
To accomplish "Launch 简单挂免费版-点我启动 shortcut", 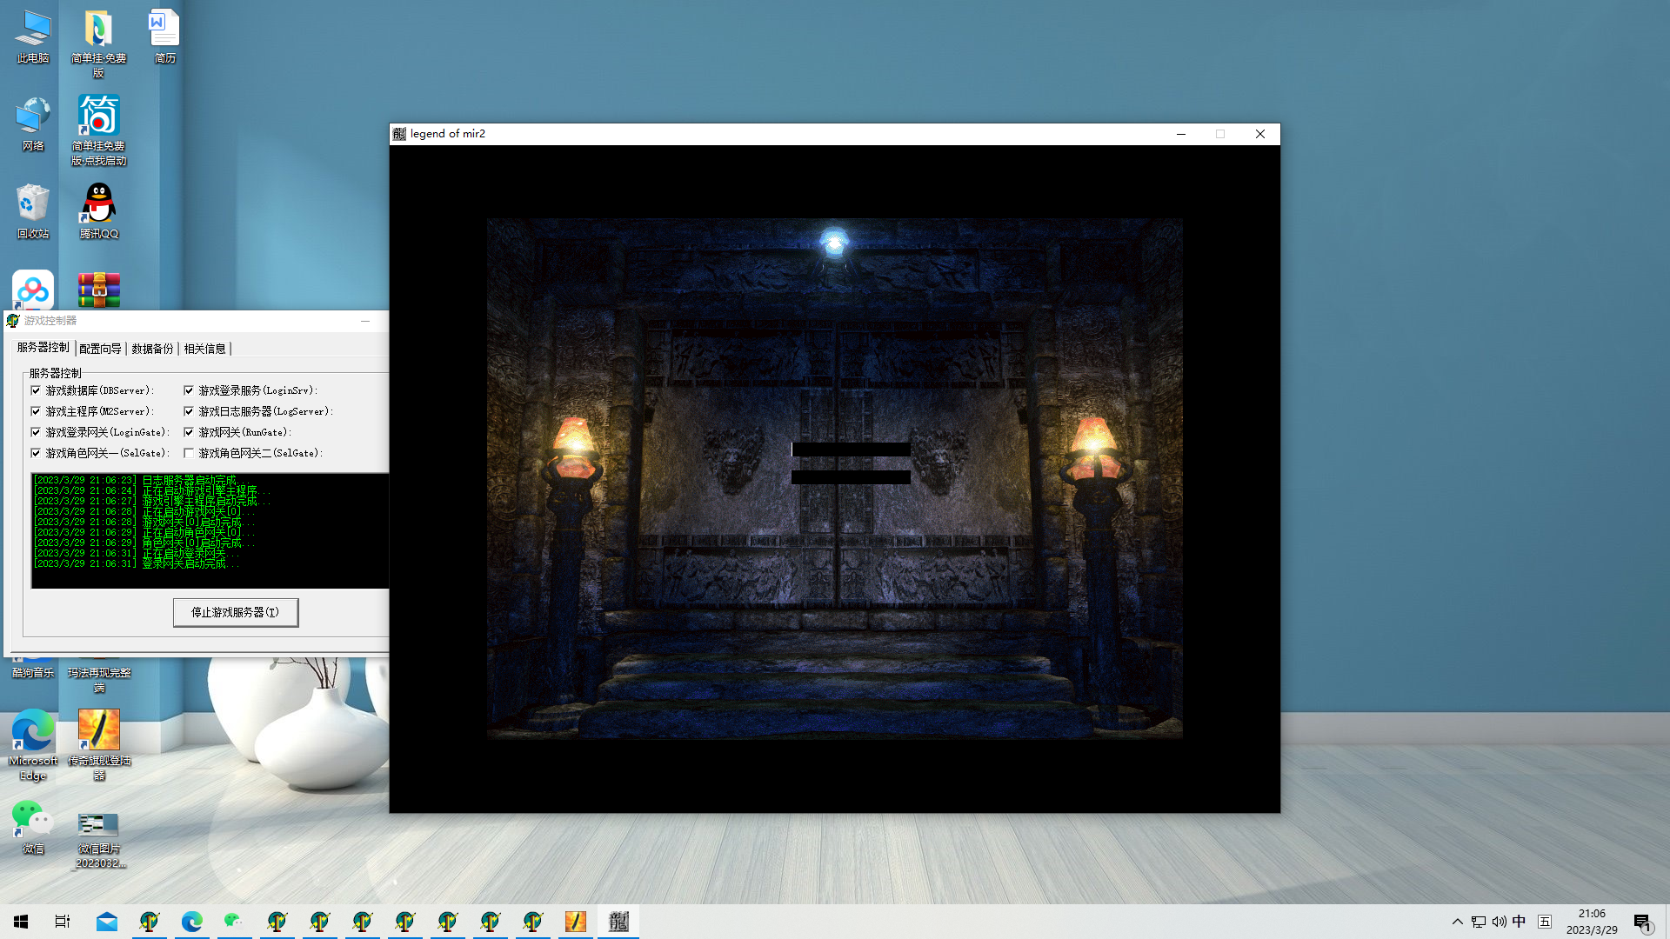I will [98, 130].
